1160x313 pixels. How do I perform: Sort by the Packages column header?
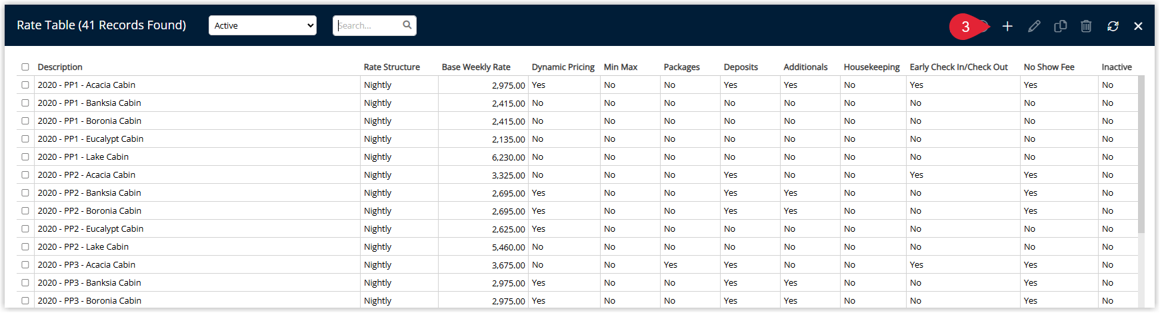(x=682, y=67)
